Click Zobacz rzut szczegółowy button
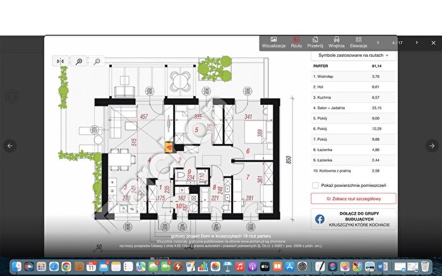Image resolution: width=442 pixels, height=276 pixels. (x=354, y=199)
